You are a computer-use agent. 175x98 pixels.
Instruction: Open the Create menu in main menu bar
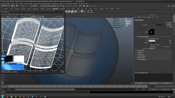12,4
